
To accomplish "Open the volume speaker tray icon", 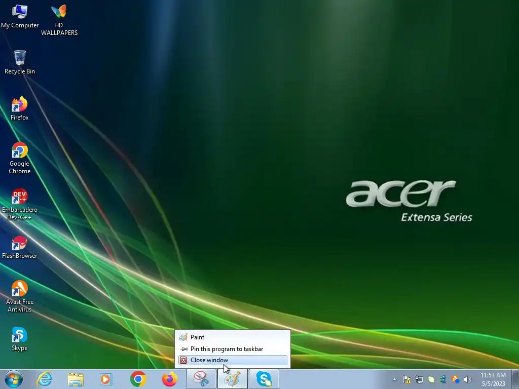I will 467,379.
